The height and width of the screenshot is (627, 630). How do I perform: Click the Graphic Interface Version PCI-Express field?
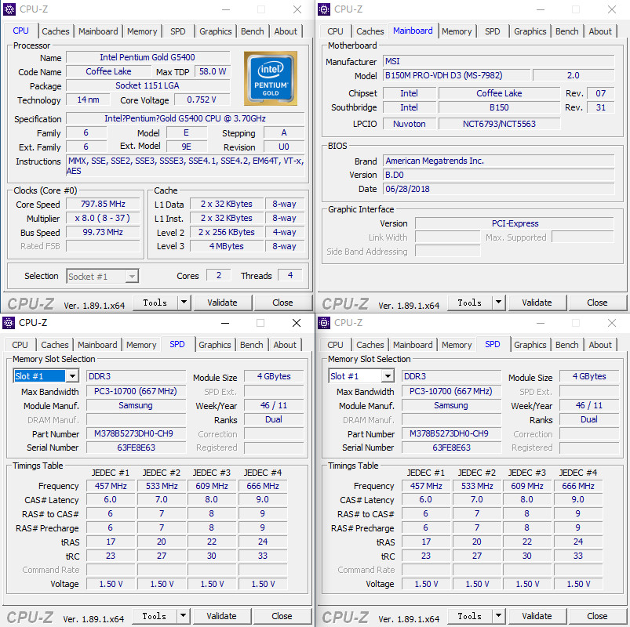pos(515,223)
